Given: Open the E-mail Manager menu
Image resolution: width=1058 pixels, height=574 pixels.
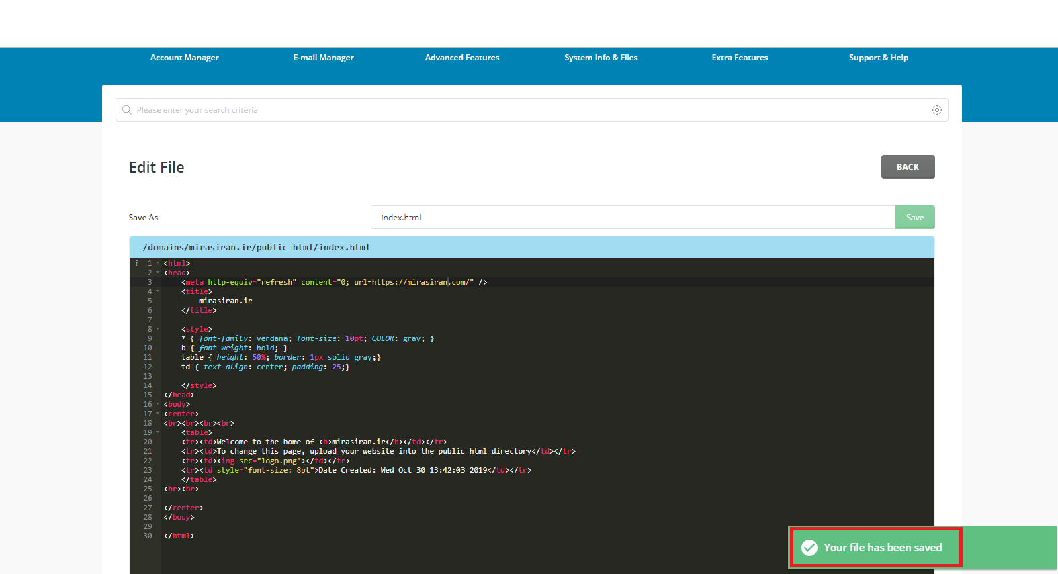Looking at the screenshot, I should point(323,58).
